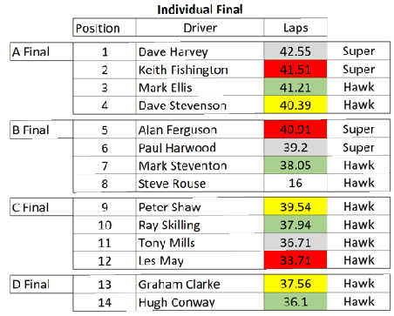Select the Driver column header
Screen dimensions: 394x316
pos(200,28)
